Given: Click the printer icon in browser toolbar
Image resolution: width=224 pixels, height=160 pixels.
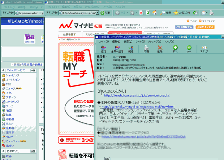Looking at the screenshot, I should [211, 13].
